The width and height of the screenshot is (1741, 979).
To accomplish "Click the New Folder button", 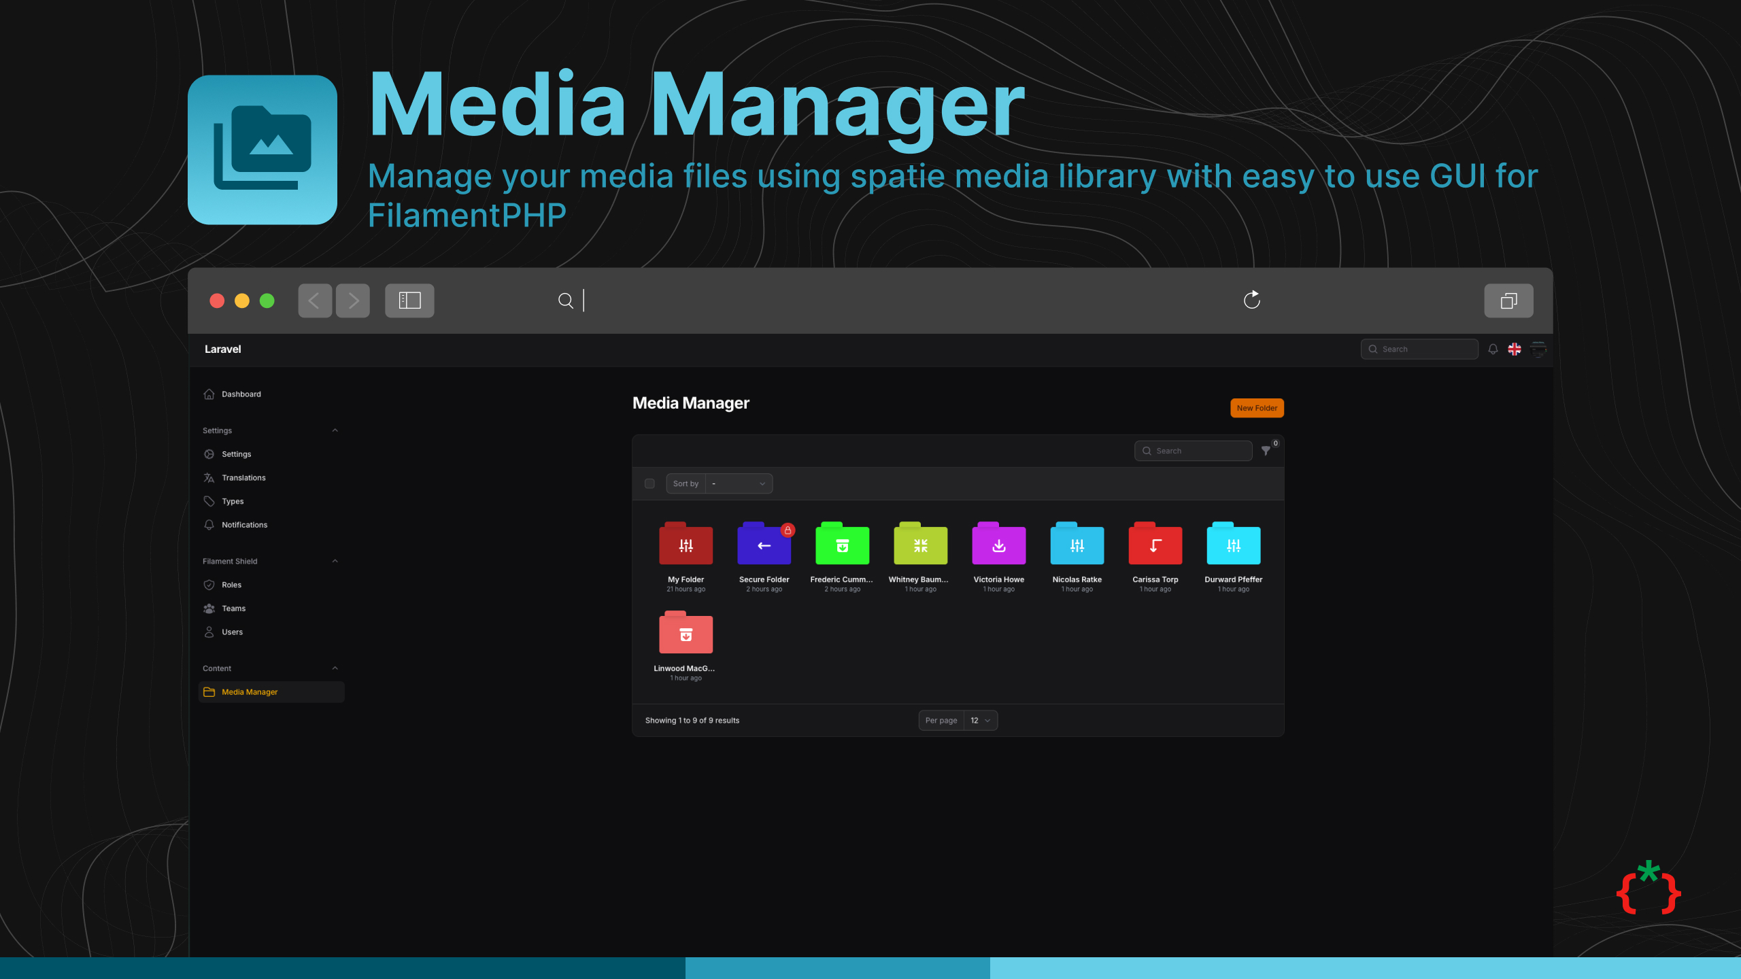I will click(x=1257, y=408).
